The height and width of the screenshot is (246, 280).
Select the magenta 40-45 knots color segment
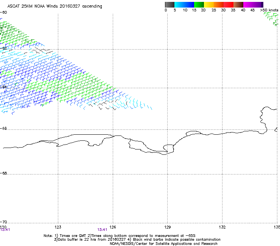point(248,5)
